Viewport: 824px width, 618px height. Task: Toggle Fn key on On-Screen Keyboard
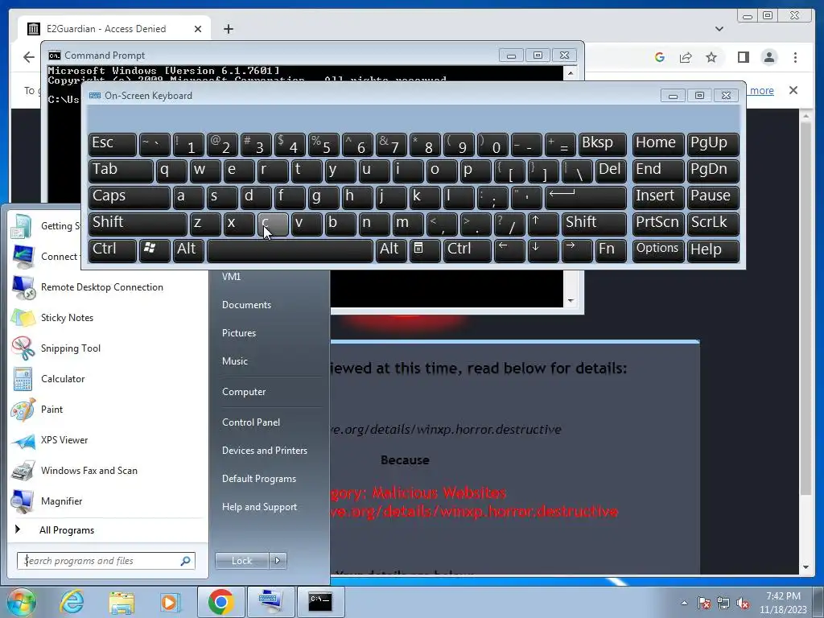coord(610,250)
